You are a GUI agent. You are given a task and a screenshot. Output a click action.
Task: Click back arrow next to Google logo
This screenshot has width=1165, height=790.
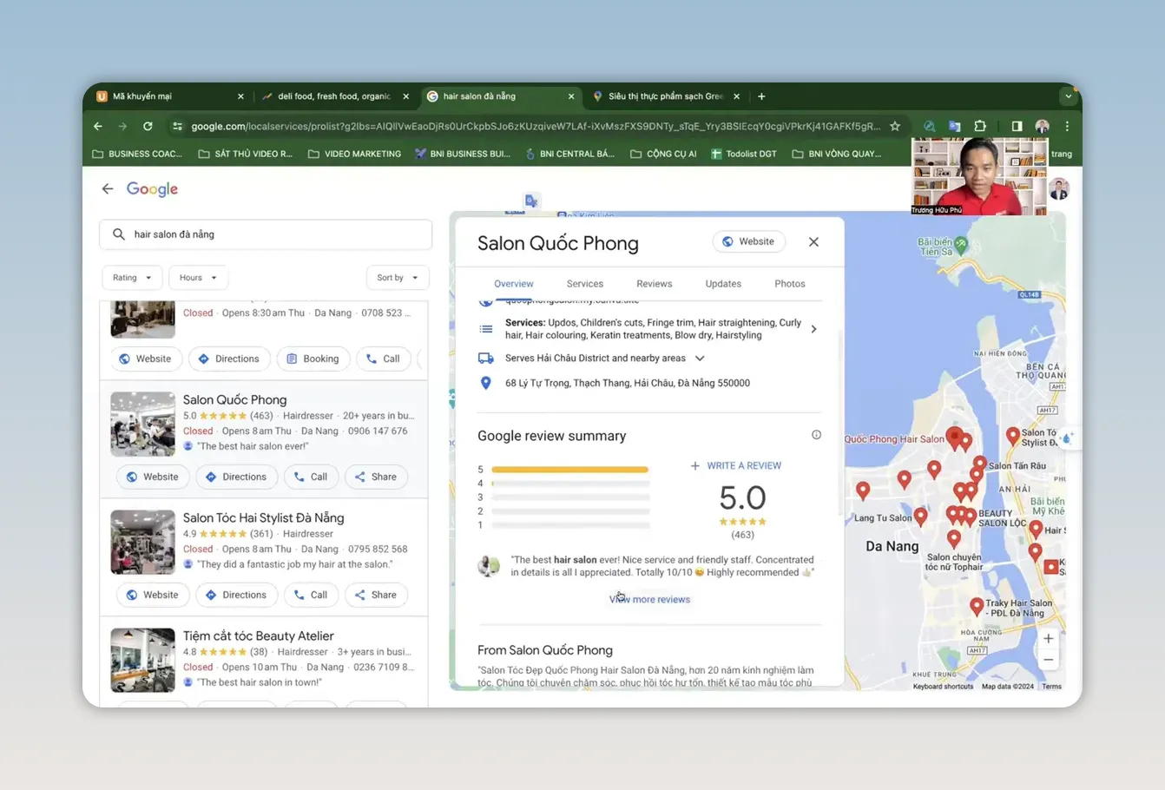coord(108,188)
